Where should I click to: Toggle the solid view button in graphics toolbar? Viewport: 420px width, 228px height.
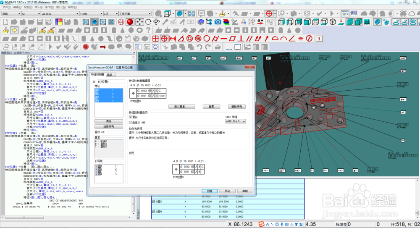94,22
